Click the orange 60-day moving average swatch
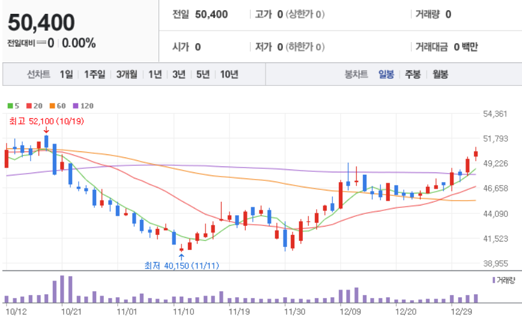The width and height of the screenshot is (522, 331). [52, 106]
